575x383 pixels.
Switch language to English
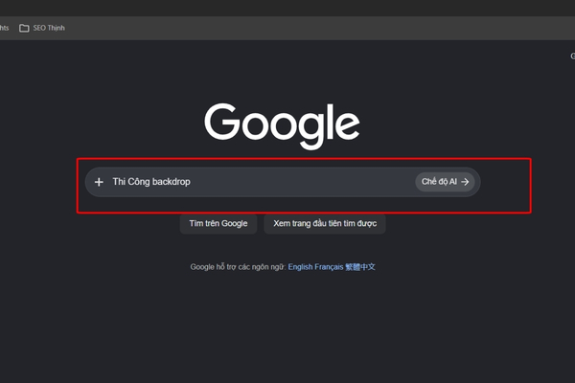300,267
